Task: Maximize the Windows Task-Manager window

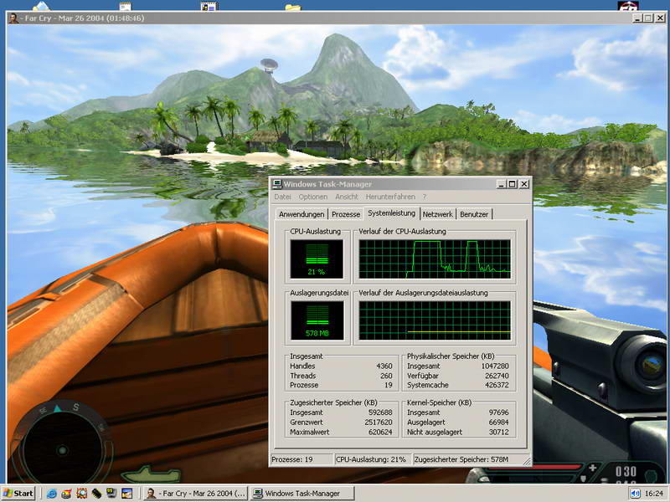Action: [512, 184]
